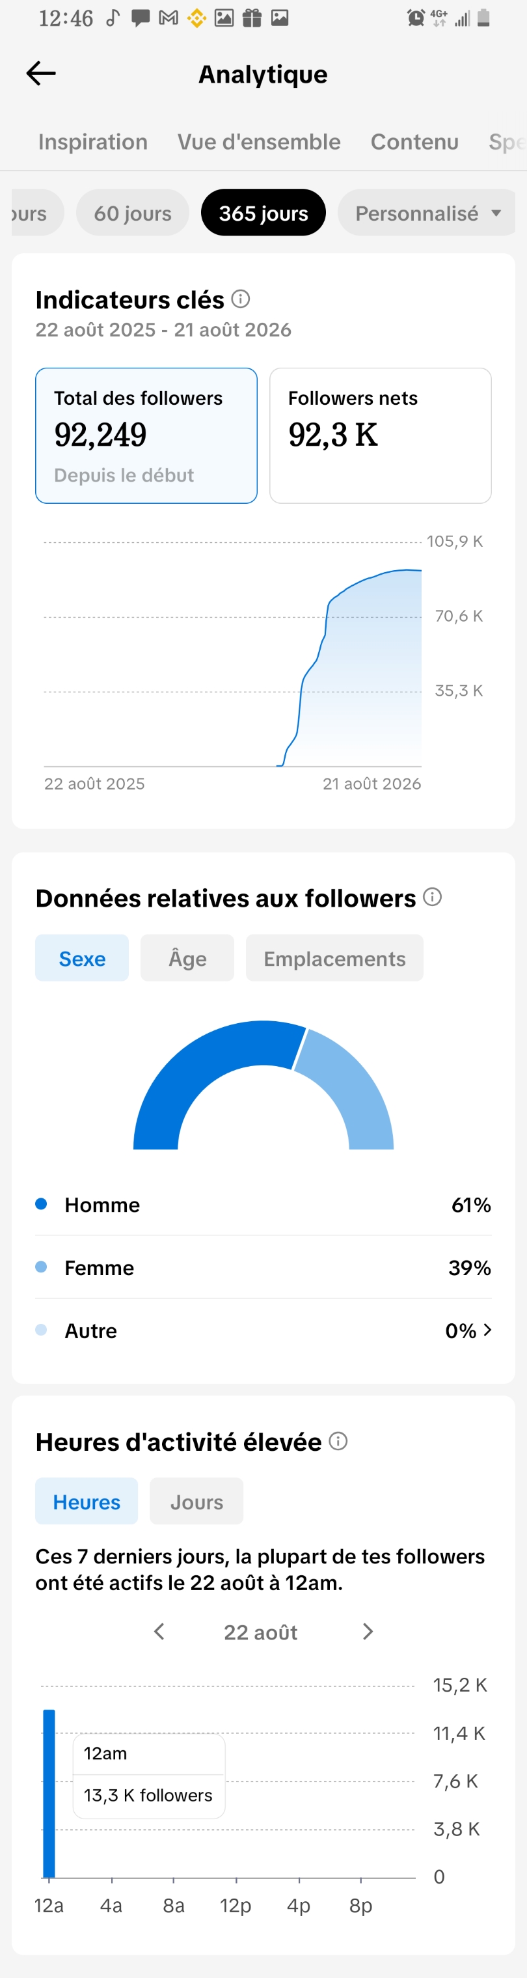This screenshot has width=527, height=1978.
Task: Select the 60 jours period chip
Action: (x=133, y=213)
